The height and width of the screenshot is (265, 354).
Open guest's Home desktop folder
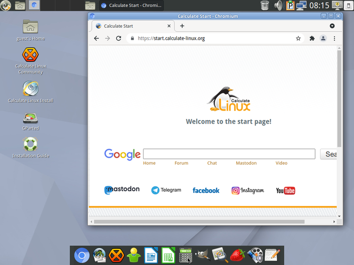(30, 30)
